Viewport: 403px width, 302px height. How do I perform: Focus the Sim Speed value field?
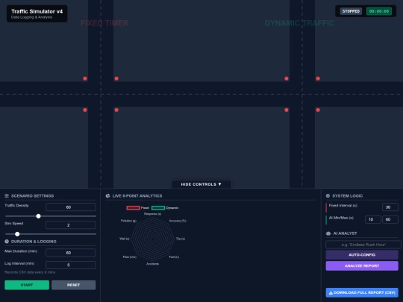point(71,225)
